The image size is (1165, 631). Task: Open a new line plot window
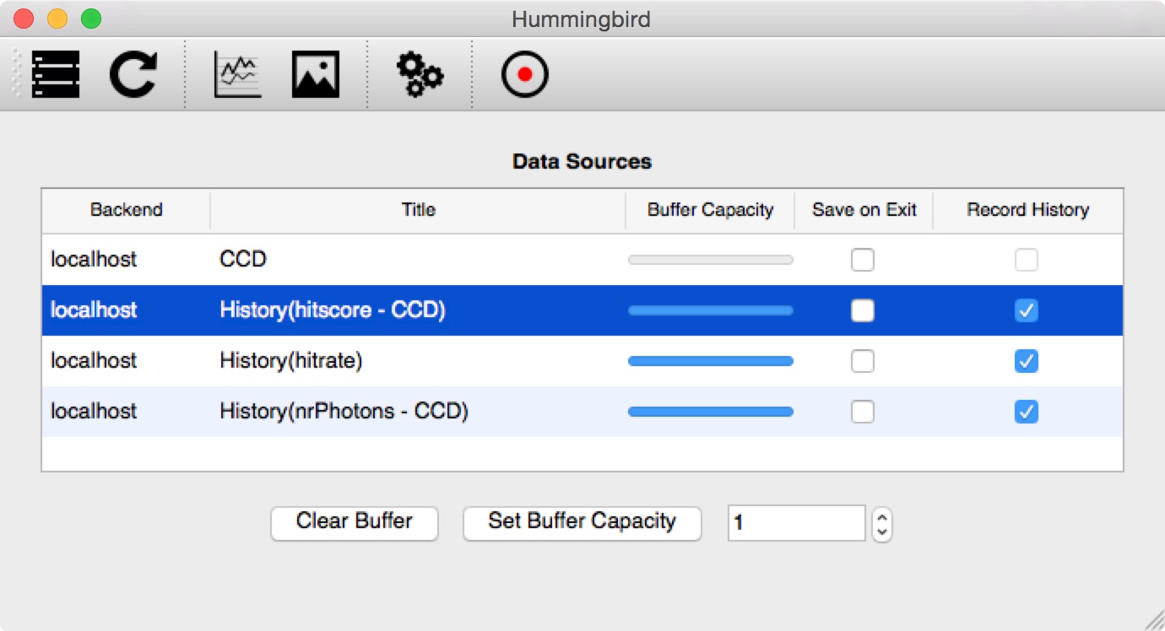click(237, 74)
